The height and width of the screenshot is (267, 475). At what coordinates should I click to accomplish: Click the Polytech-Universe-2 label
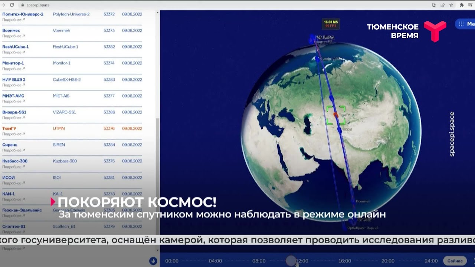[x=71, y=14]
